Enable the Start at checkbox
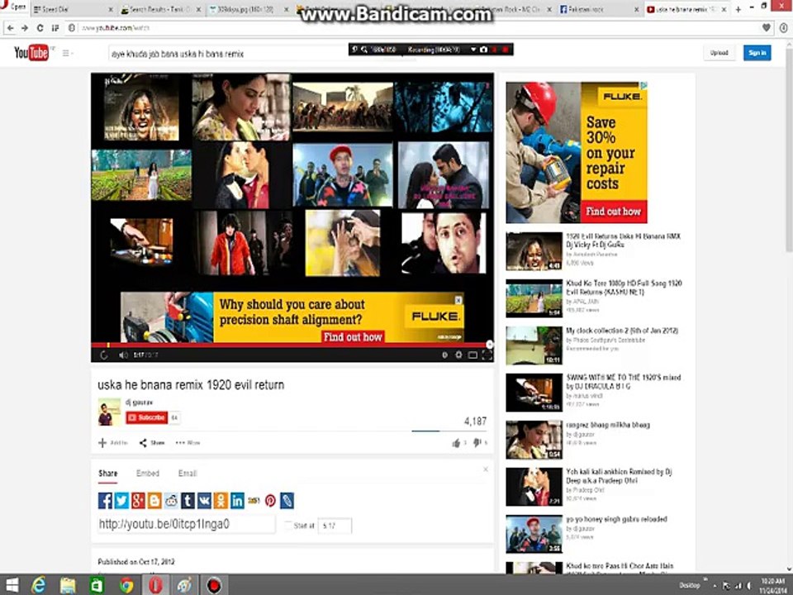The width and height of the screenshot is (793, 595). 288,526
